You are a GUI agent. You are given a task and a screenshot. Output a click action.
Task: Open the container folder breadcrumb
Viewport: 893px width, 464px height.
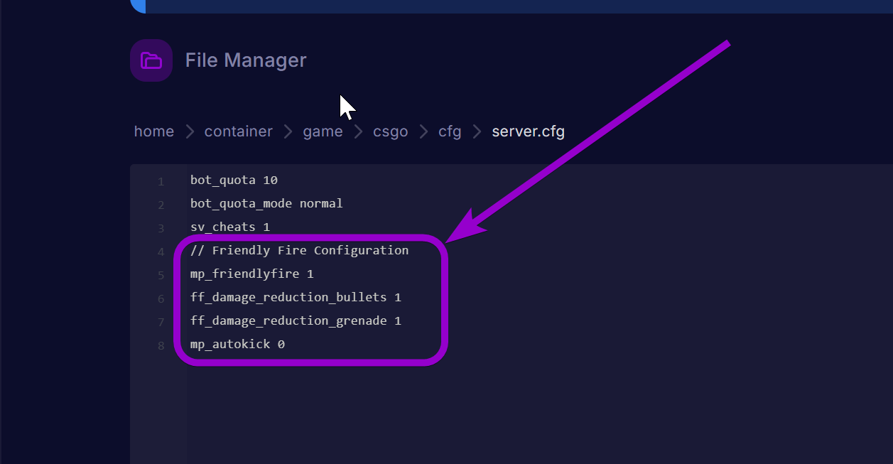(238, 131)
